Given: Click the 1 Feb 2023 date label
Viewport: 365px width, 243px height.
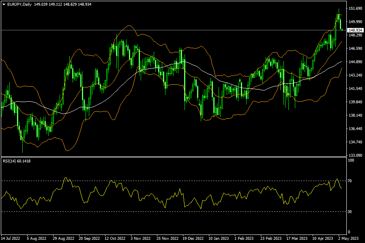Looking at the screenshot, I should 244,239.
